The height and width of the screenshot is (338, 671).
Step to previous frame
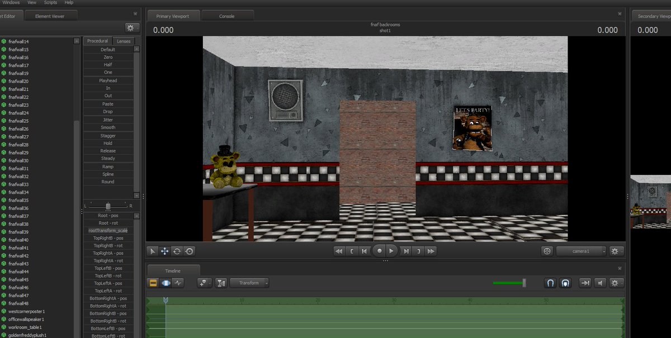[364, 251]
